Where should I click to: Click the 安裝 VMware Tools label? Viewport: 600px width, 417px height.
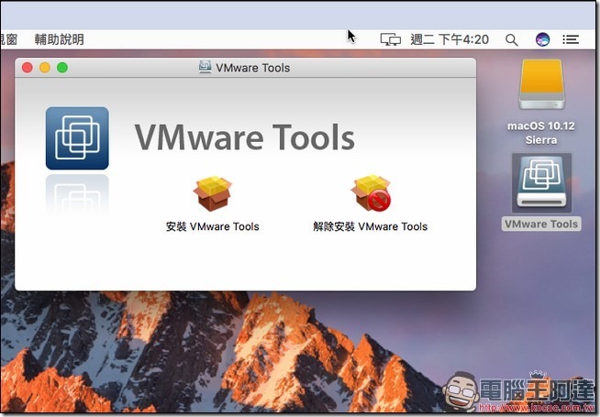pyautogui.click(x=212, y=226)
